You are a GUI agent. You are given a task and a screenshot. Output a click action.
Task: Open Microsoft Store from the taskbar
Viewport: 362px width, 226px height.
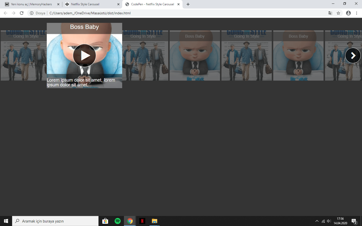[x=105, y=221]
